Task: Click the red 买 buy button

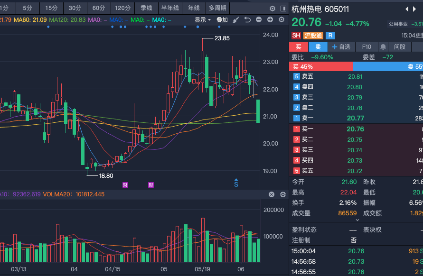Action: [298, 47]
